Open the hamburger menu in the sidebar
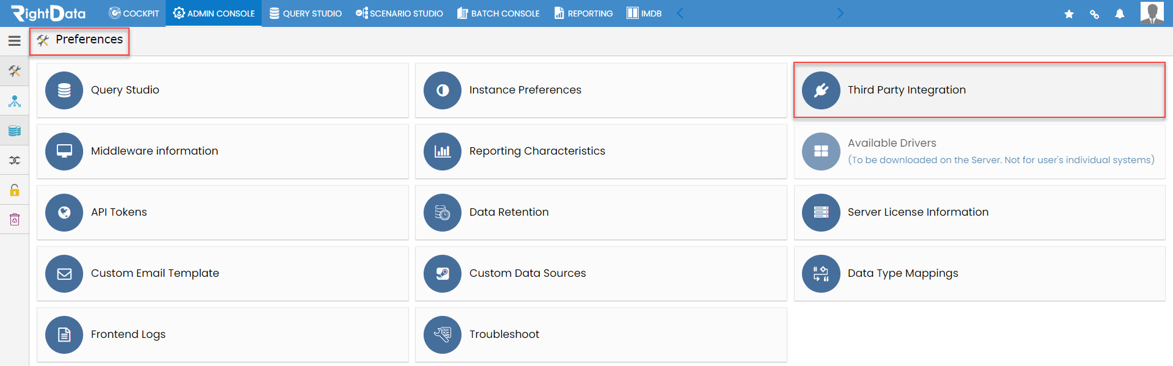The height and width of the screenshot is (366, 1173). (x=15, y=41)
